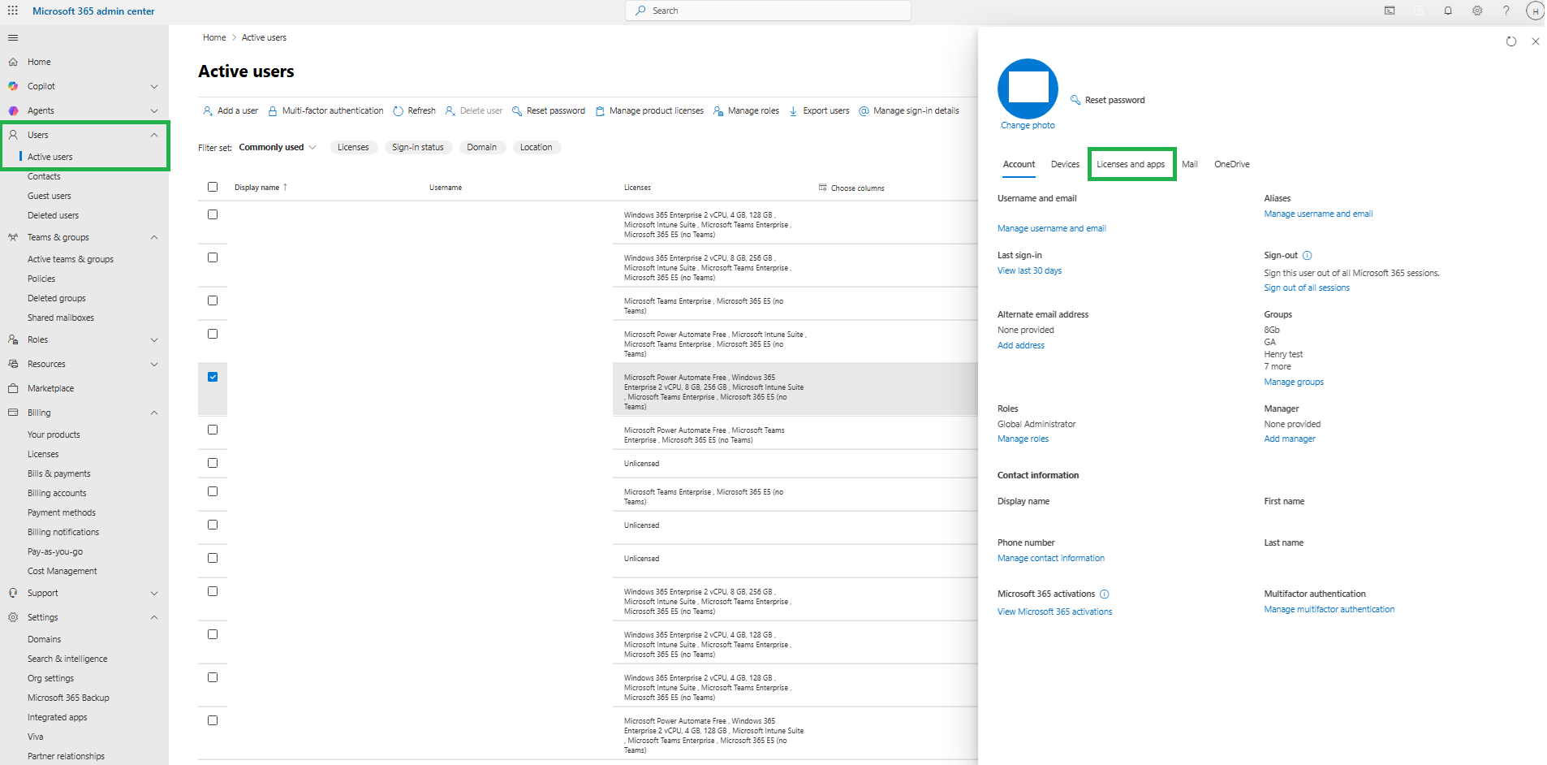Collapse the Billing section
Screen dimensions: 1547x765
(x=154, y=413)
